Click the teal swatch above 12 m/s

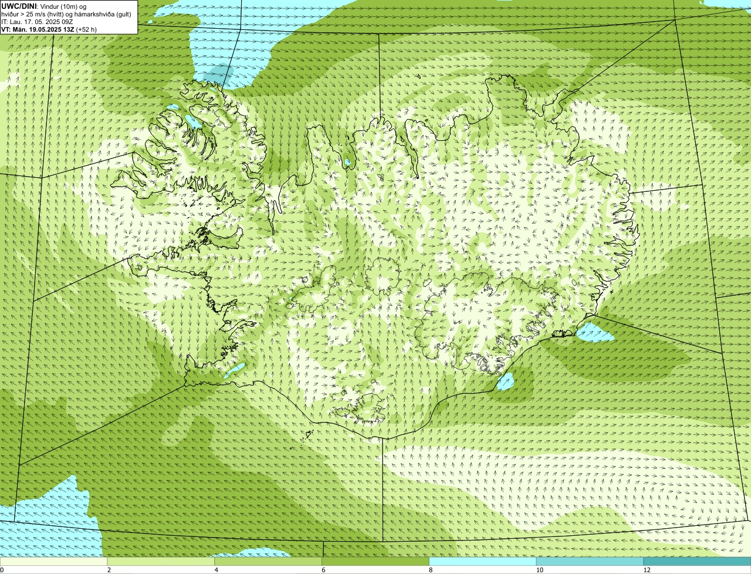pyautogui.click(x=698, y=562)
